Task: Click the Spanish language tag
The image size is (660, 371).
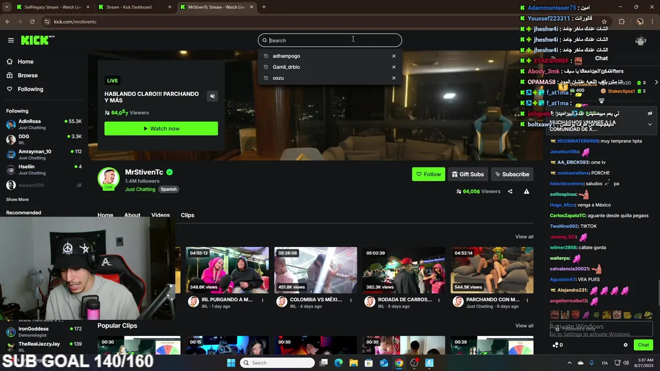Action: point(169,189)
